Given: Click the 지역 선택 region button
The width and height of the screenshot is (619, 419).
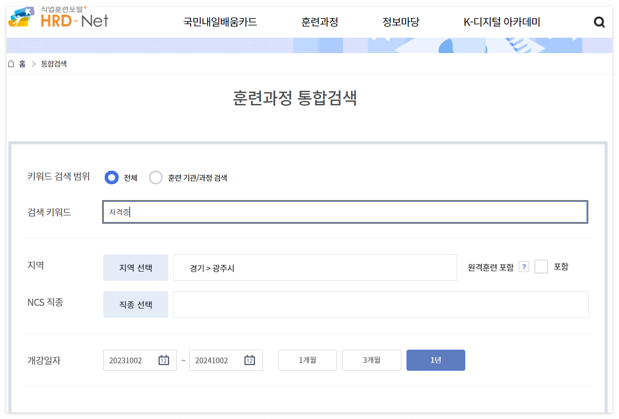Looking at the screenshot, I should pyautogui.click(x=135, y=268).
